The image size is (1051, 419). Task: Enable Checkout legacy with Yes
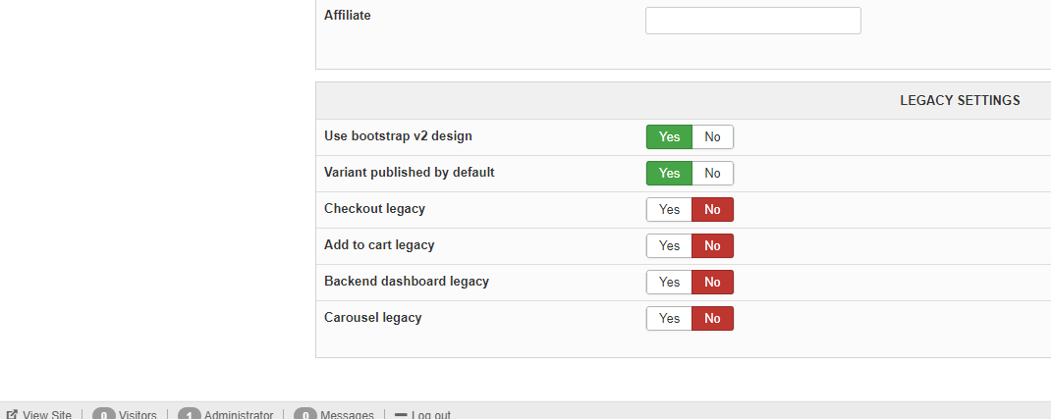(x=669, y=210)
